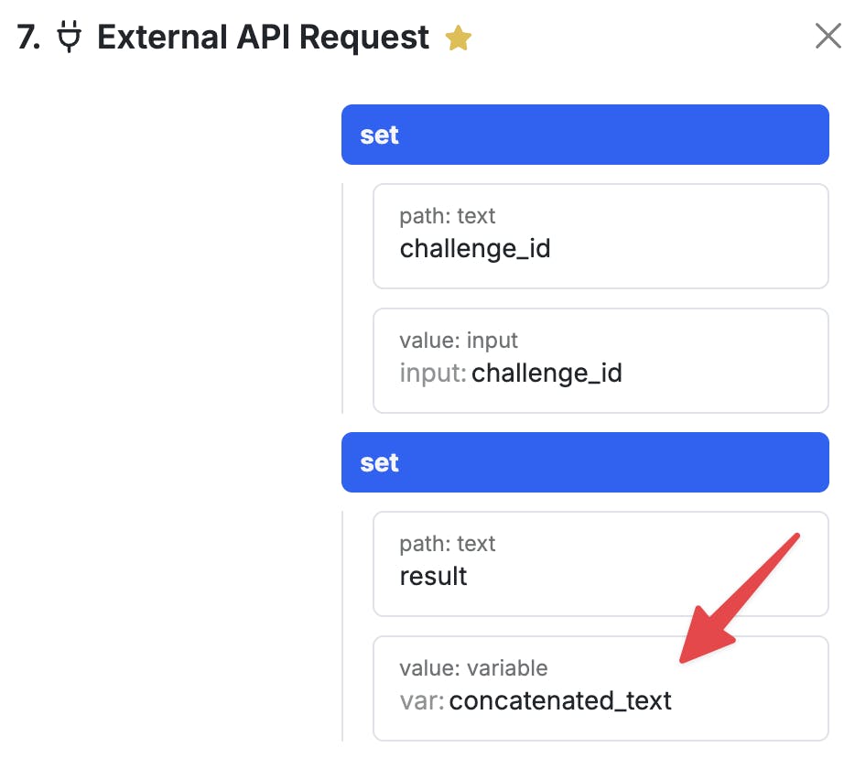Screen dimensions: 855x780
Task: Click the step number 7 label
Action: [x=28, y=38]
